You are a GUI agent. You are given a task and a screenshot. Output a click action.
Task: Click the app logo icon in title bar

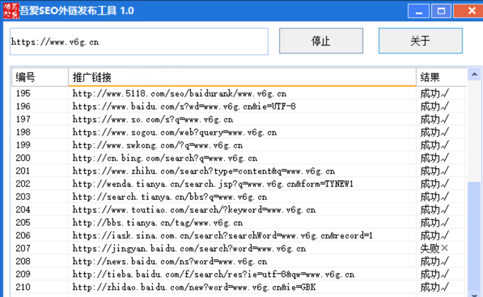pyautogui.click(x=11, y=11)
